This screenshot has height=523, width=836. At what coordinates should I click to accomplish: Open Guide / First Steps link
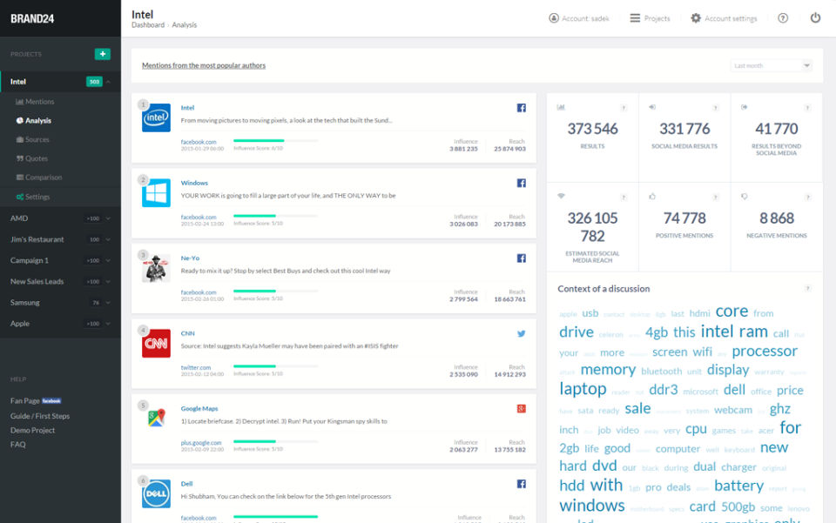pos(40,416)
